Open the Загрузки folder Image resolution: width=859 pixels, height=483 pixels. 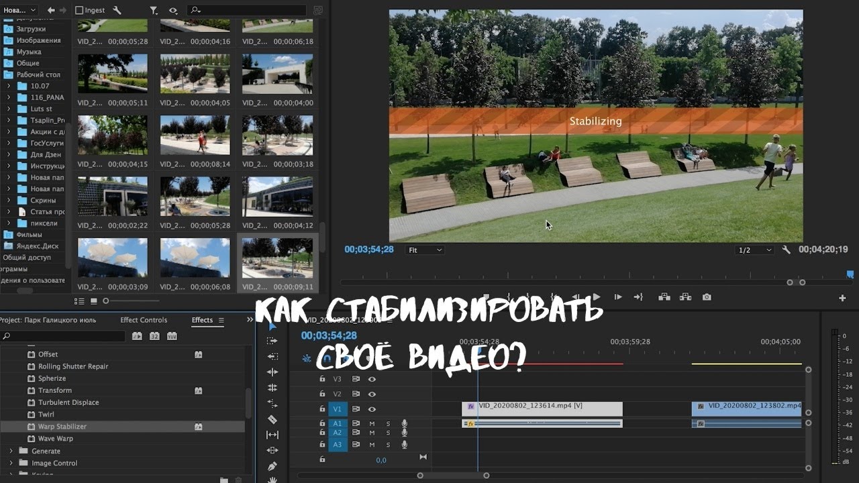pos(32,29)
